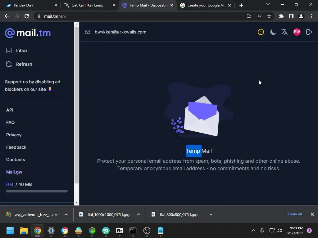Screen dimensions: 318x238
Task: Click the envelope icon beside the email address
Action: pos(87,32)
